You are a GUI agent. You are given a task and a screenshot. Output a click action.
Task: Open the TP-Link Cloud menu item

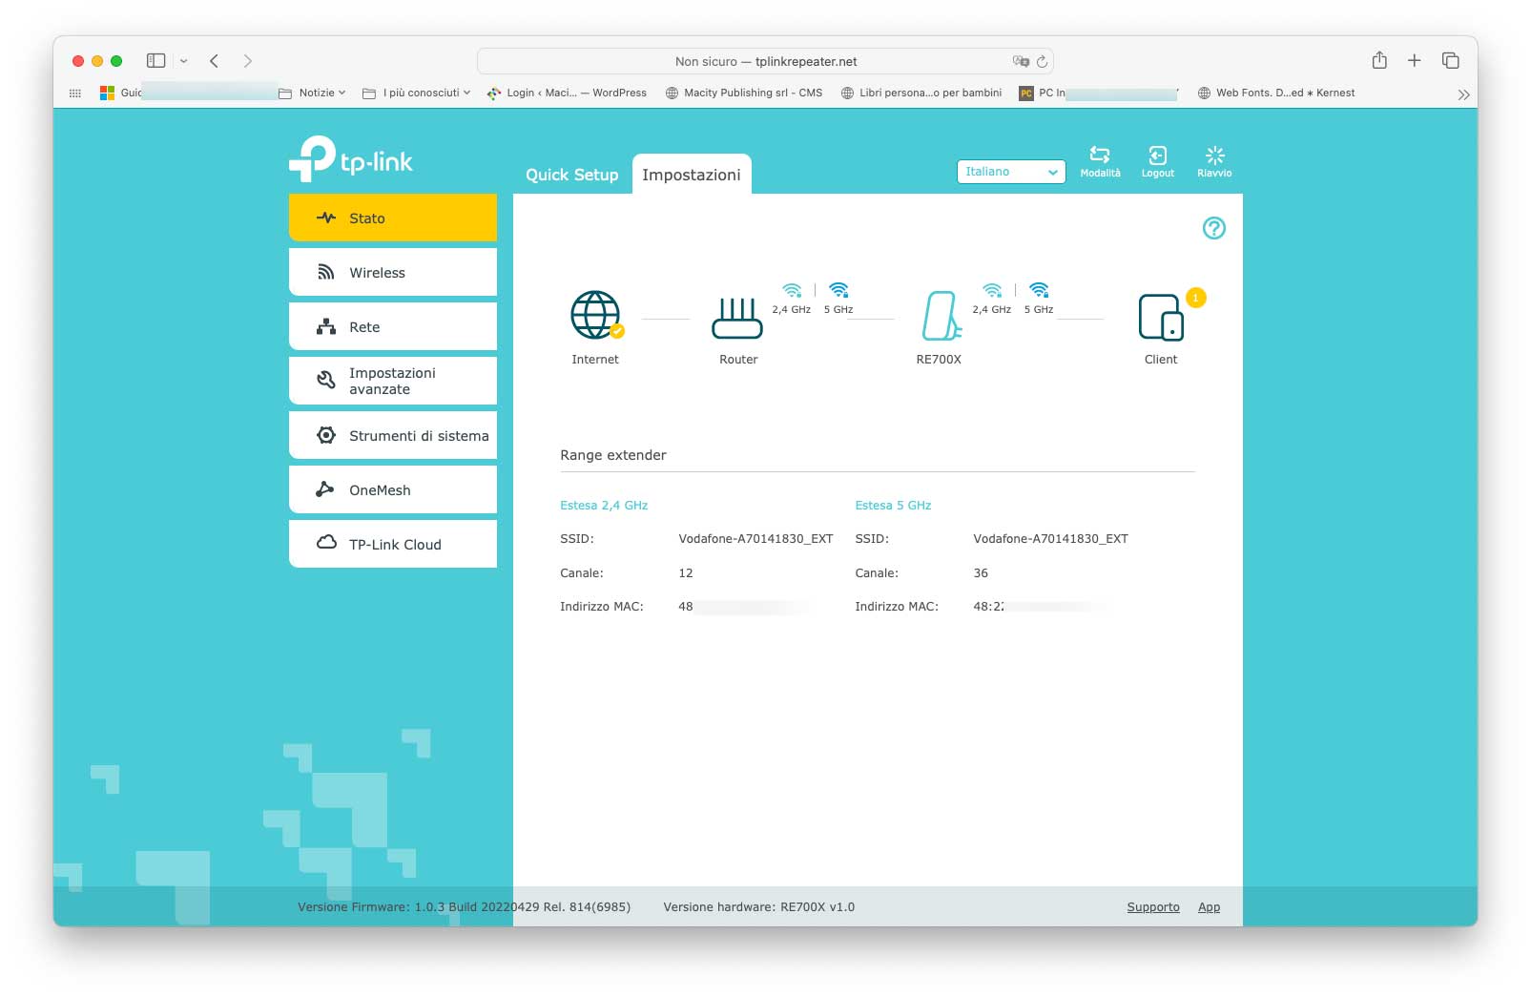(393, 544)
